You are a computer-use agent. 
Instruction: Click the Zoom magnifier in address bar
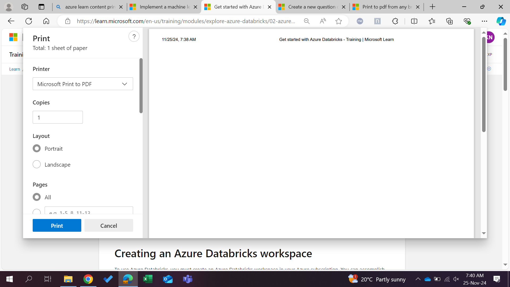pyautogui.click(x=307, y=21)
